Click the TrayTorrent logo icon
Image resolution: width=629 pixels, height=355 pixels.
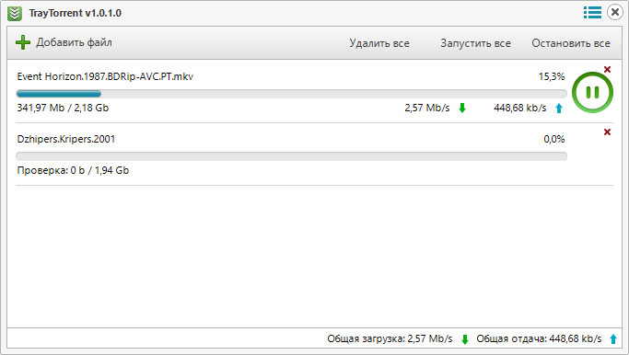[15, 13]
